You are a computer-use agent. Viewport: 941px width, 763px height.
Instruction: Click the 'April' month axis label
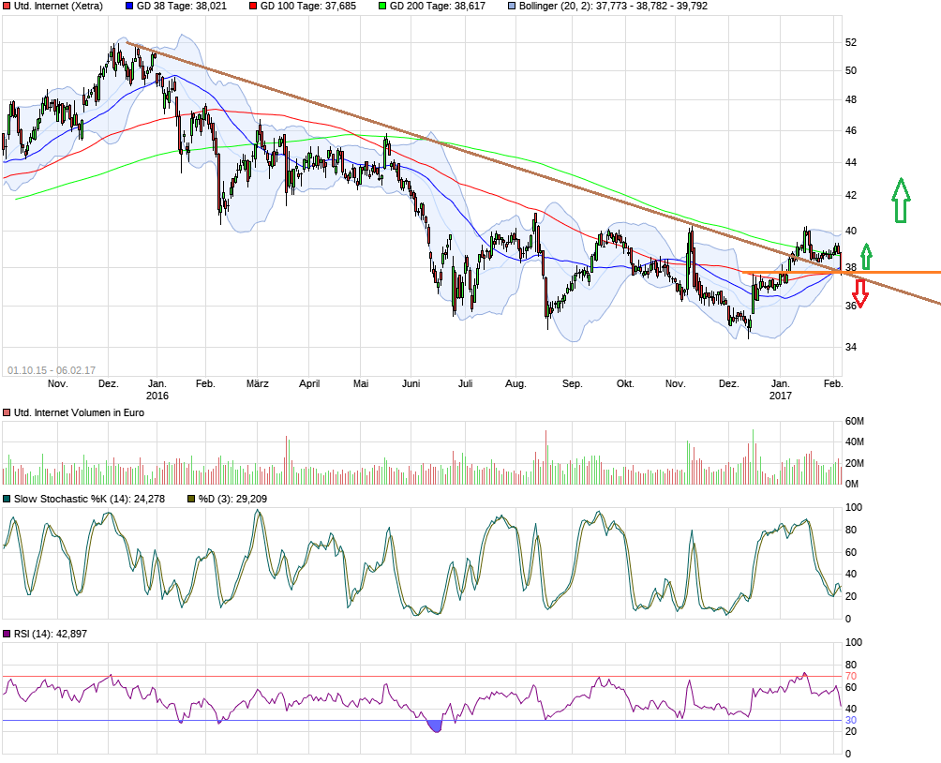coord(309,384)
